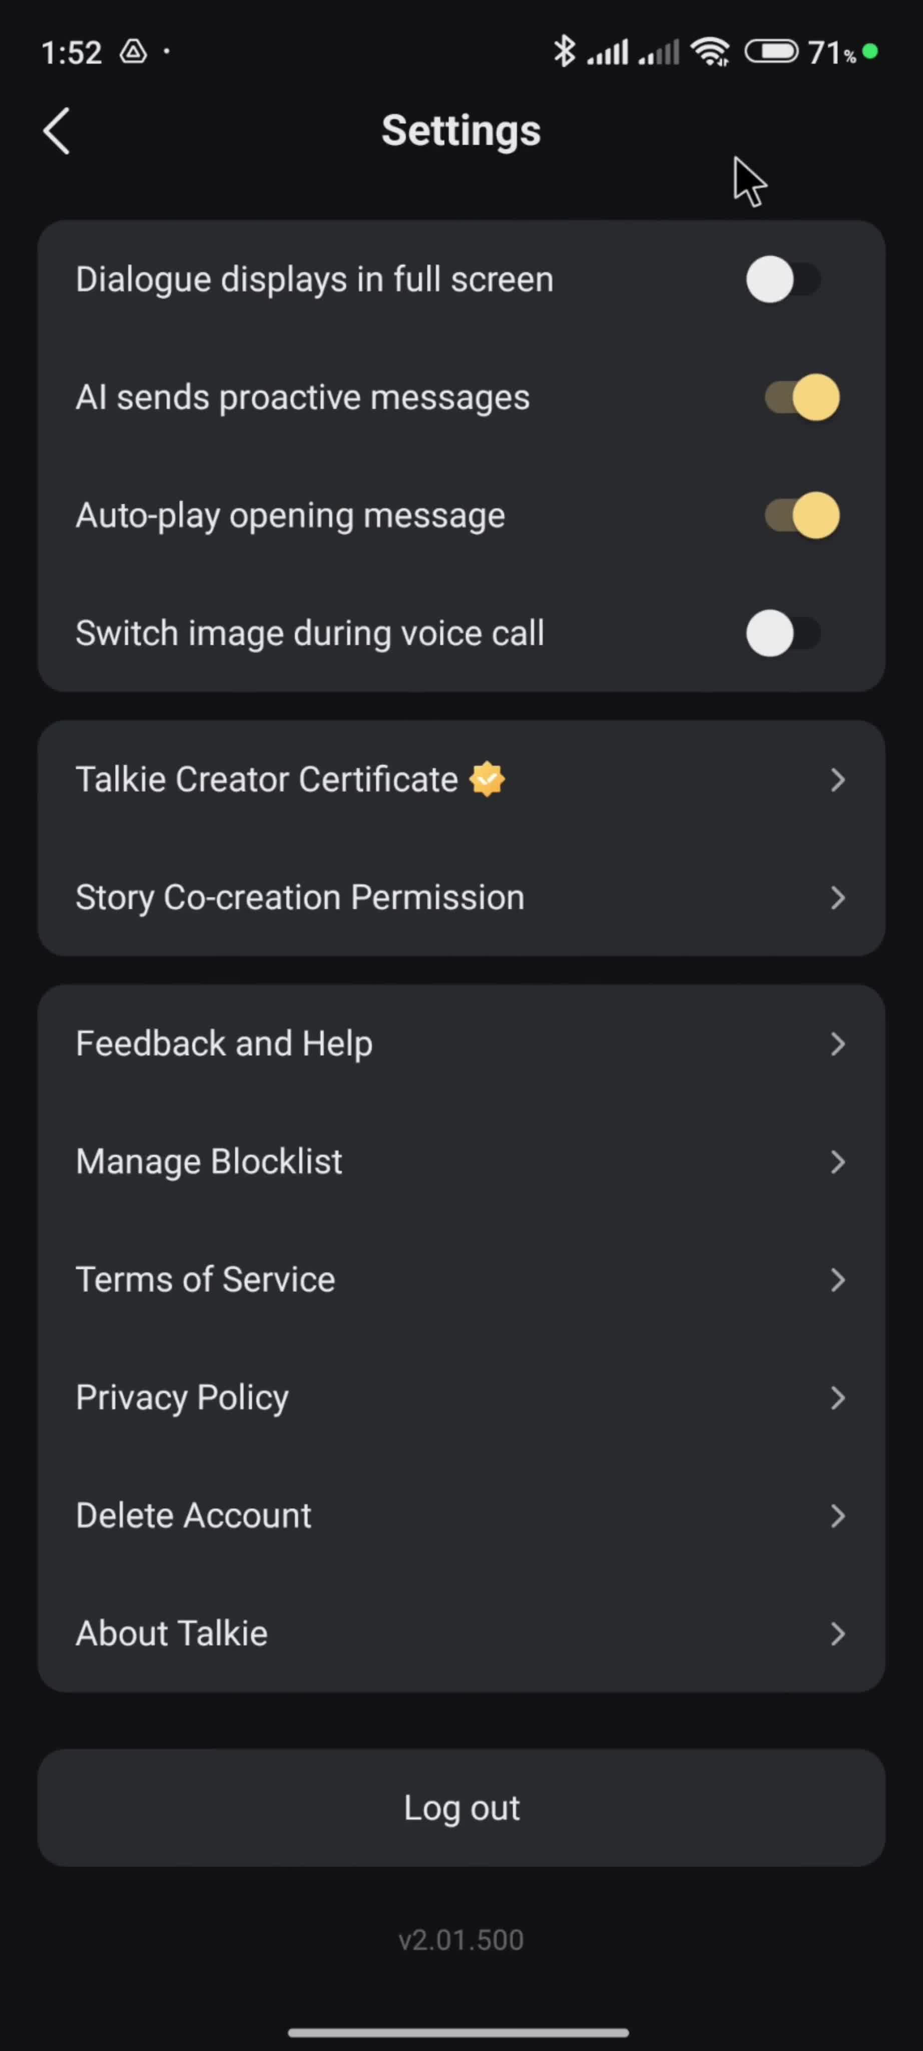Tap the battery indicator icon
Viewport: 923px width, 2051px height.
(771, 52)
